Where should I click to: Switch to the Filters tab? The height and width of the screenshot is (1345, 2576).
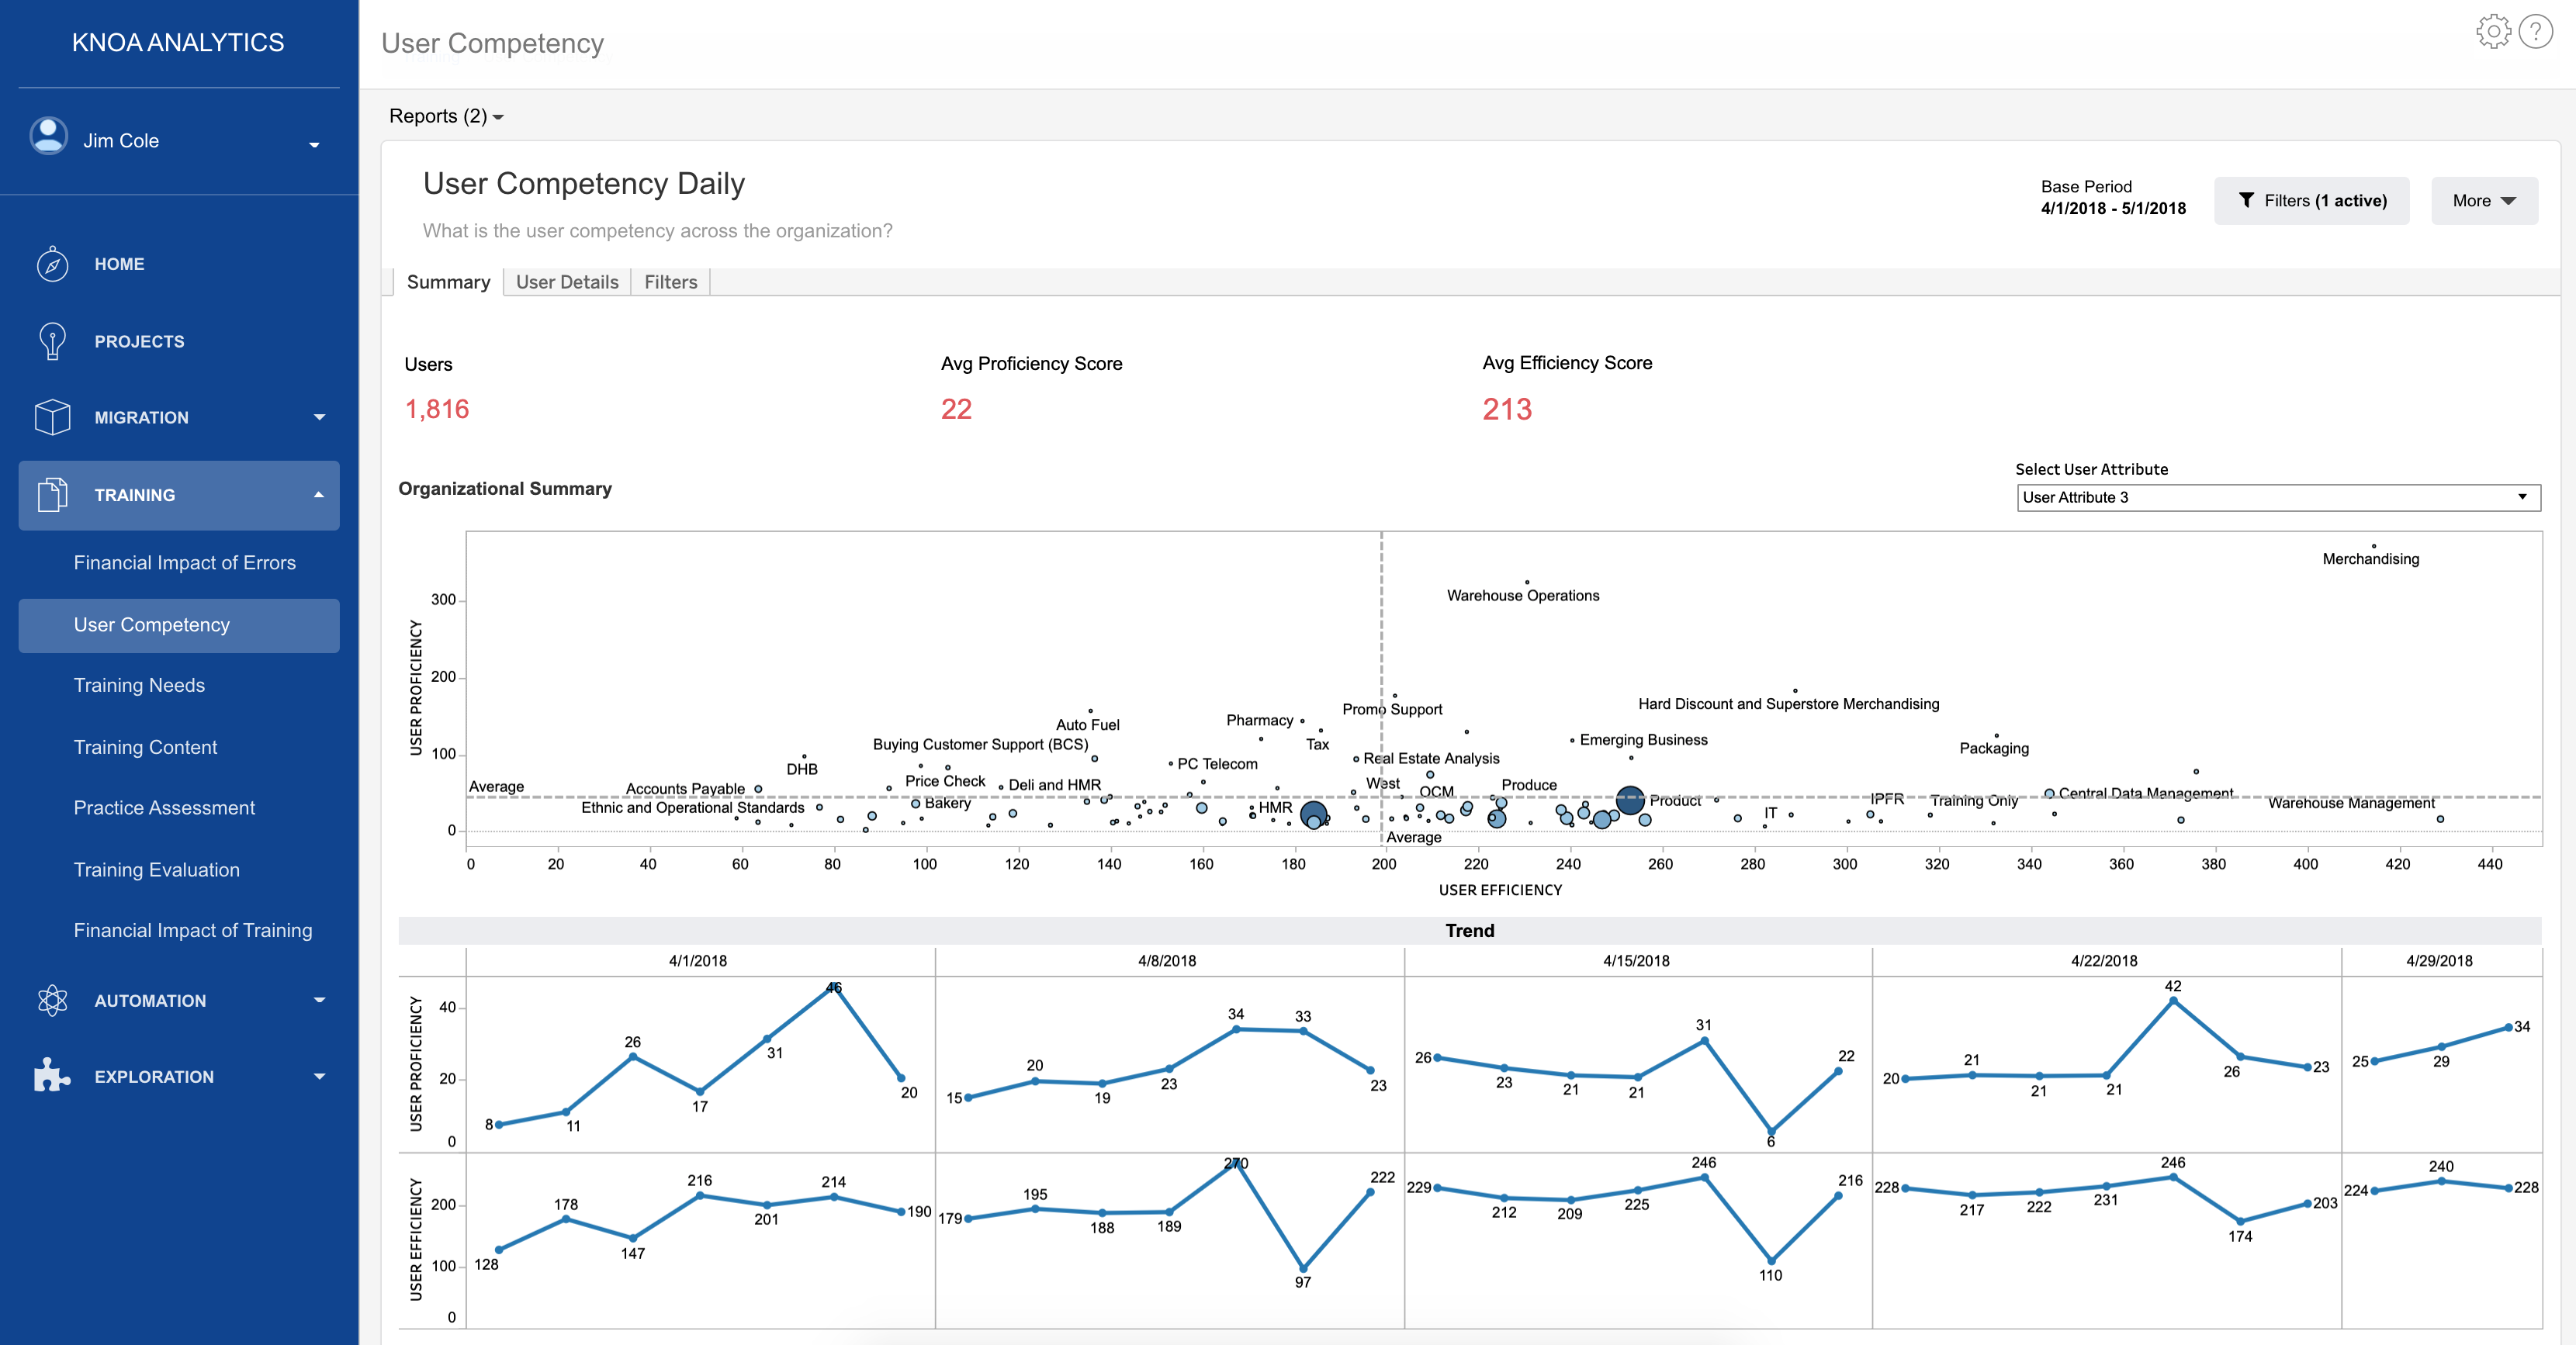click(670, 282)
